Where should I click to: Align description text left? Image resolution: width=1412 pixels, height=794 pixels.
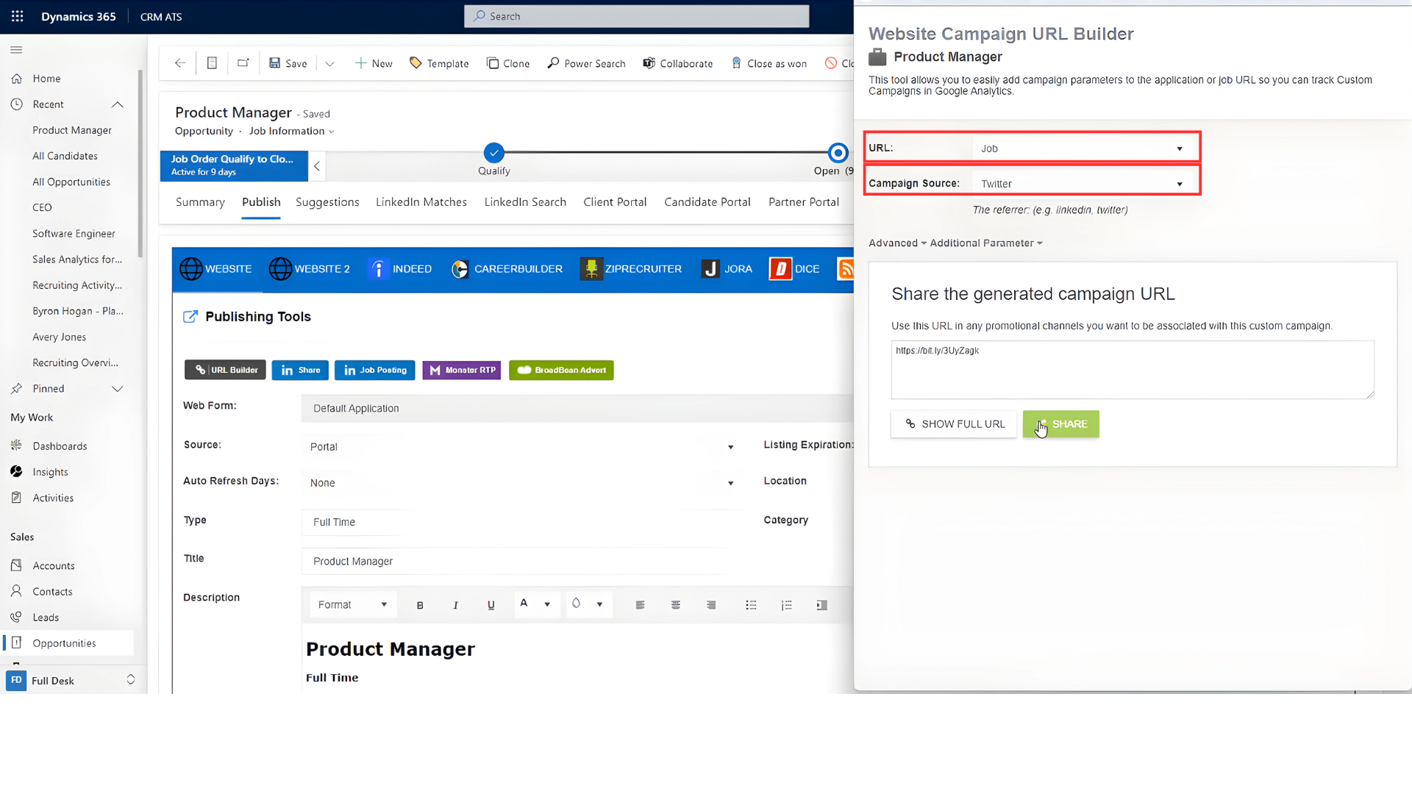pyautogui.click(x=640, y=606)
